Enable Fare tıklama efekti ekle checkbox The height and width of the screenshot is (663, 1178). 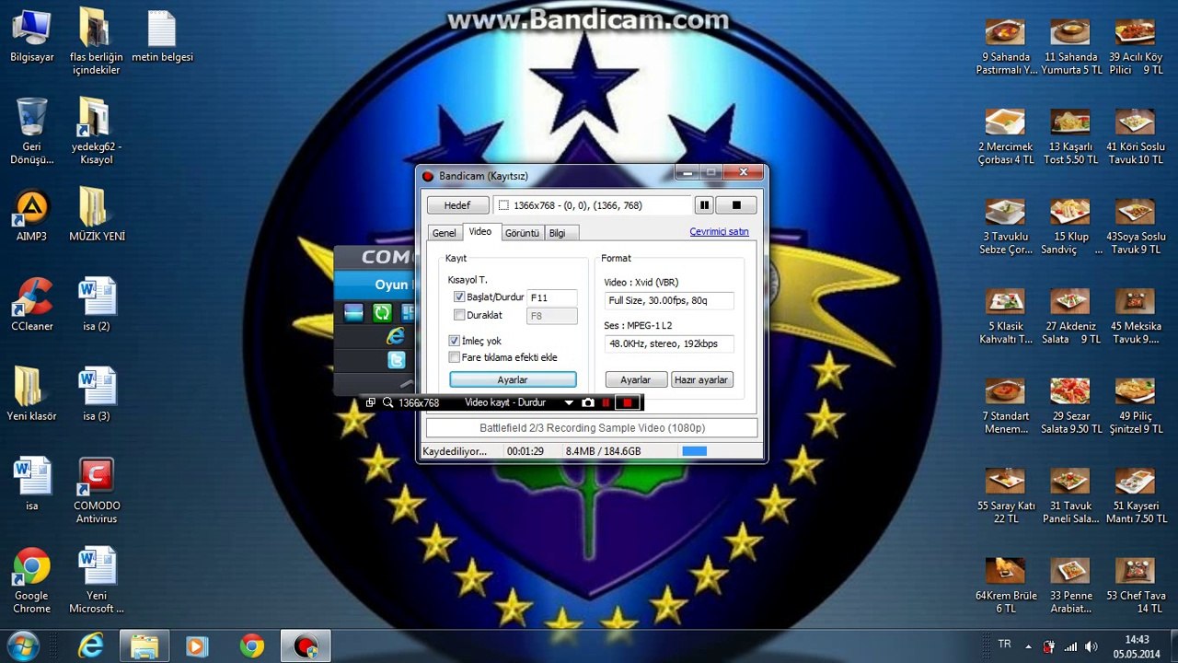coord(454,357)
